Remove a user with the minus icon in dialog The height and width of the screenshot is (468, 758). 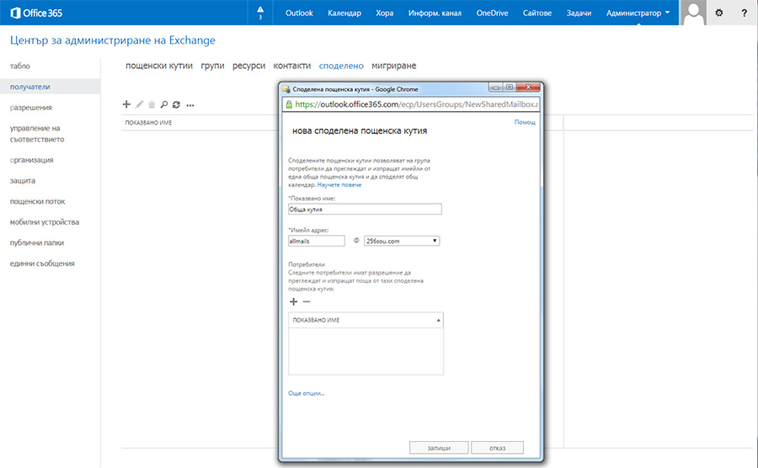coord(307,301)
